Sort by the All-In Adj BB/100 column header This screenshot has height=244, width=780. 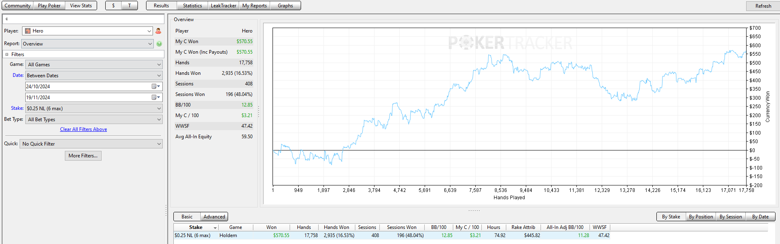coord(565,227)
